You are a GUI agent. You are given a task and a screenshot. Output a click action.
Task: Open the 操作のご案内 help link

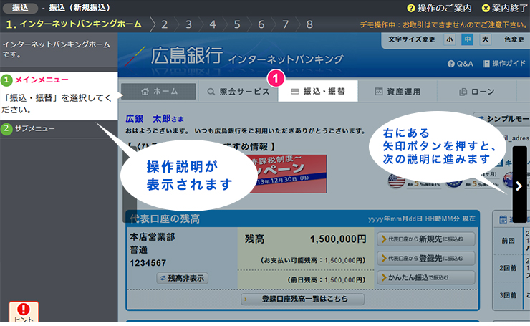(439, 8)
